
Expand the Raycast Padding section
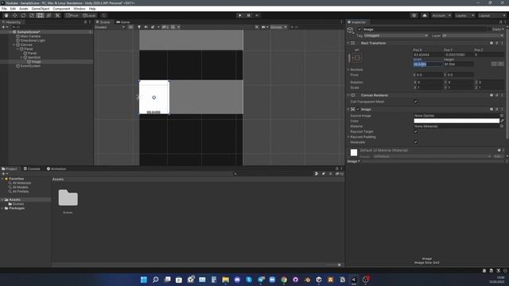tap(348, 137)
